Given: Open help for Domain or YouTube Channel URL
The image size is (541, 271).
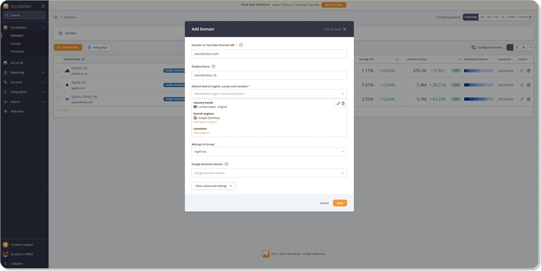Looking at the screenshot, I should coord(241,45).
